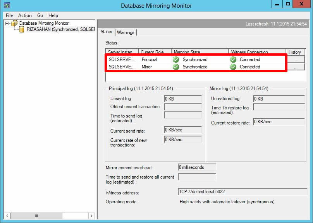Switch to the Warnings tab

click(126, 32)
